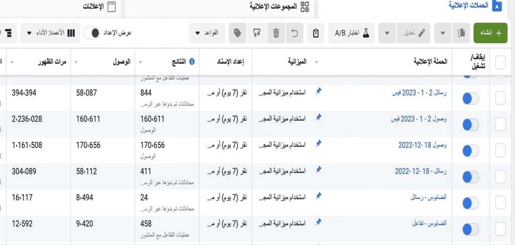Click pin icon on وصول 2 - 1 - 2023 row
Viewport: 515px width, 245px height.
tap(318, 117)
